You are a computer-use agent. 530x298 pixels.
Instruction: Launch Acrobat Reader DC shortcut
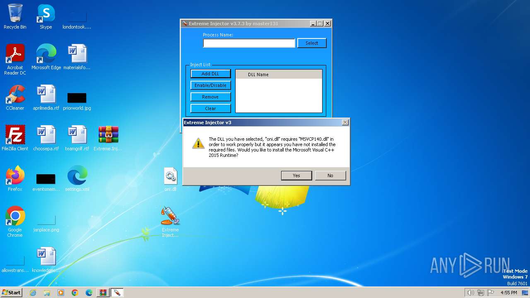(15, 60)
